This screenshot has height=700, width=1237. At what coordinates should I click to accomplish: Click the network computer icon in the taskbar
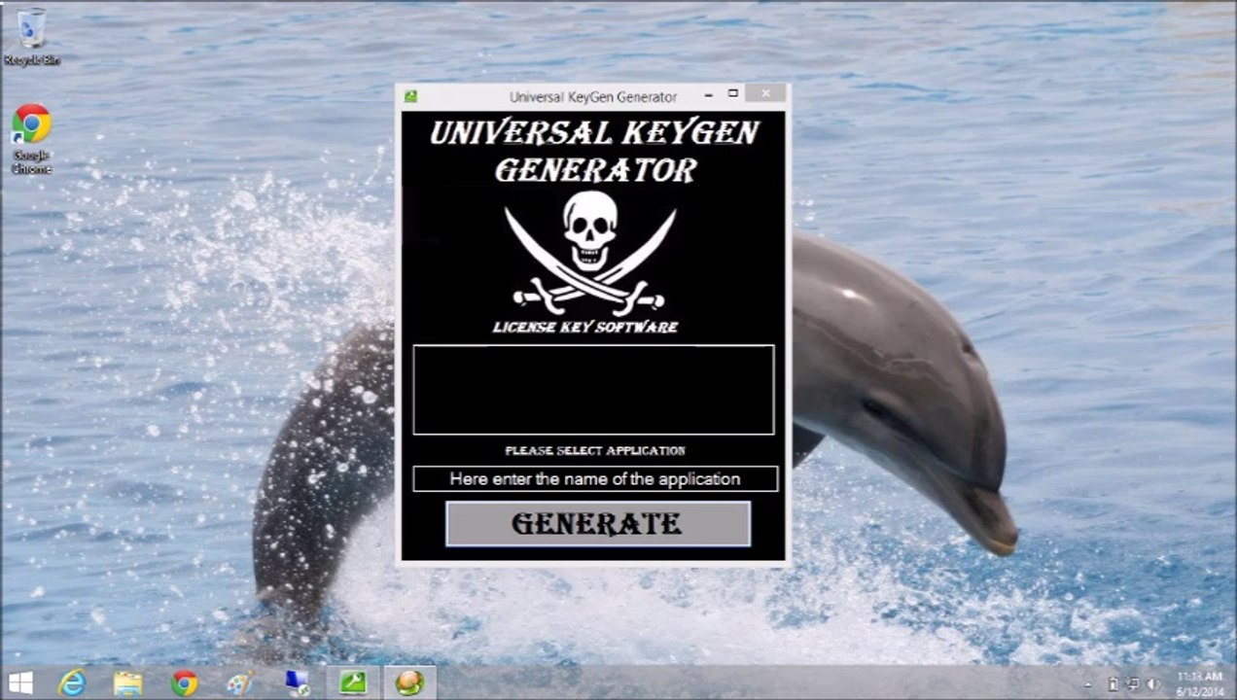pos(297,682)
